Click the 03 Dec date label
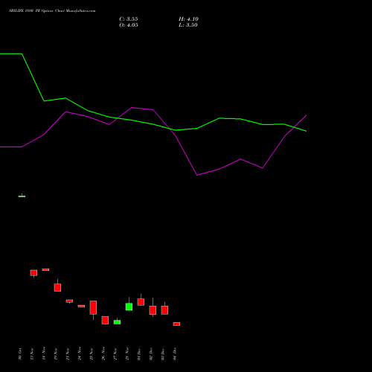Image resolution: width=372 pixels, height=372 pixels. [x=163, y=354]
